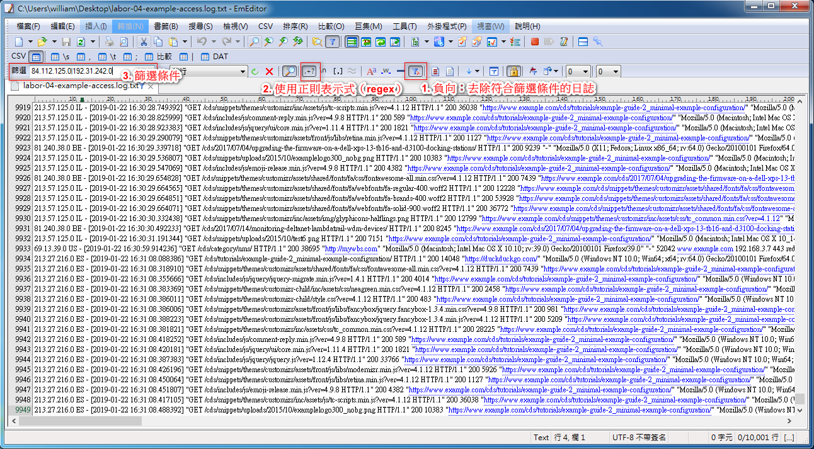
Task: Open the New file dropdown arrow
Action: 30,42
